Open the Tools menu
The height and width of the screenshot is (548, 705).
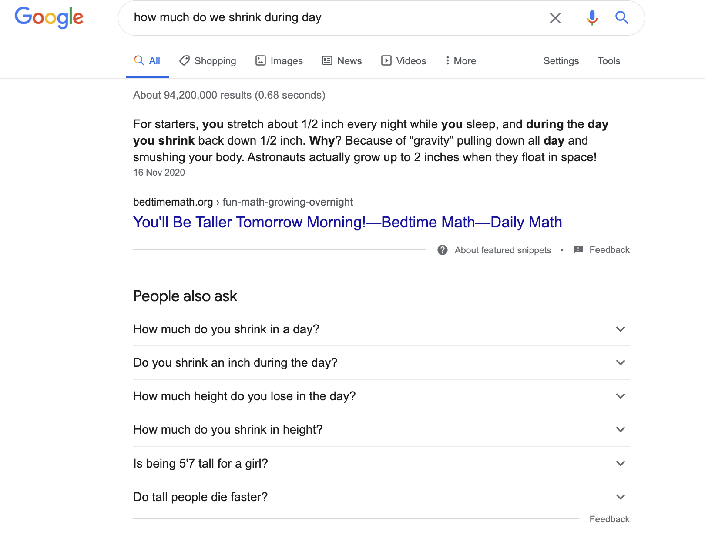click(608, 61)
